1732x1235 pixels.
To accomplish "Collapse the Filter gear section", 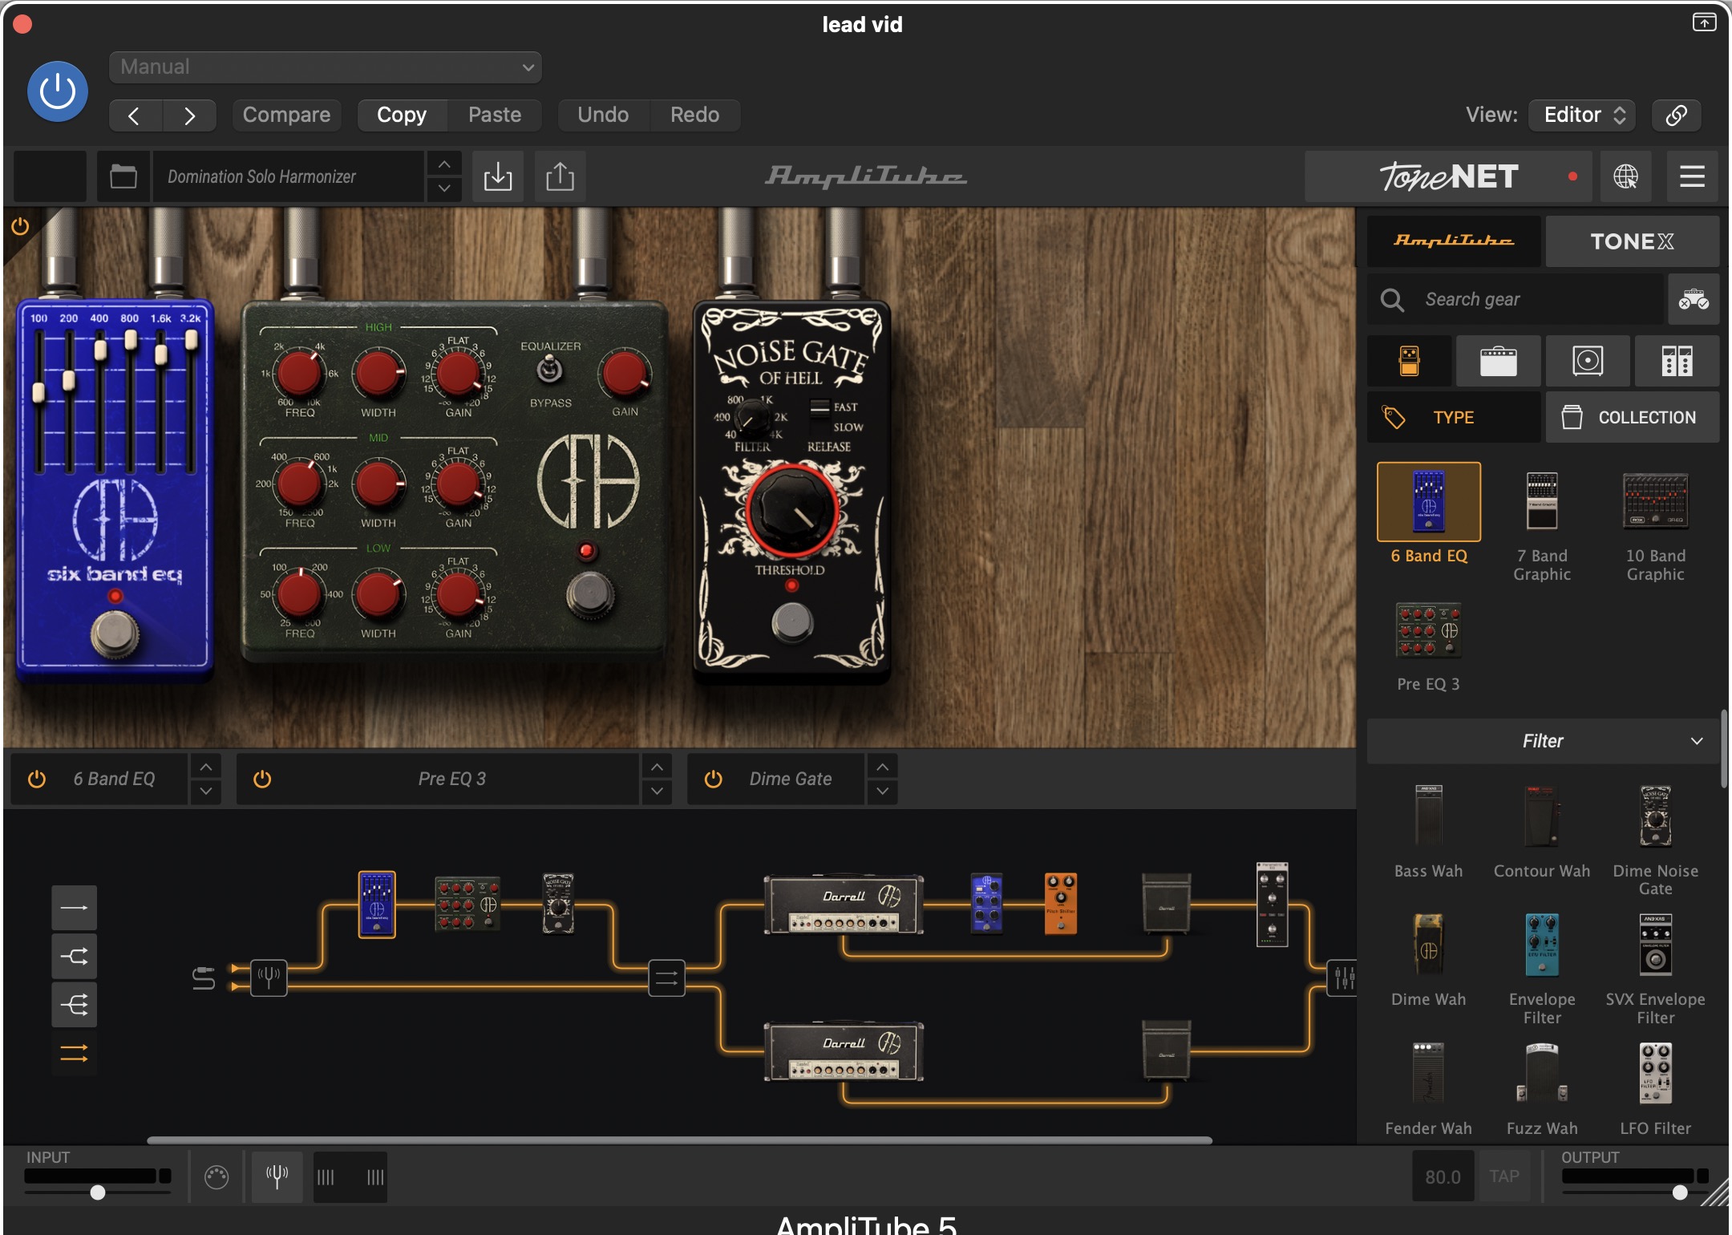I will pyautogui.click(x=1696, y=741).
